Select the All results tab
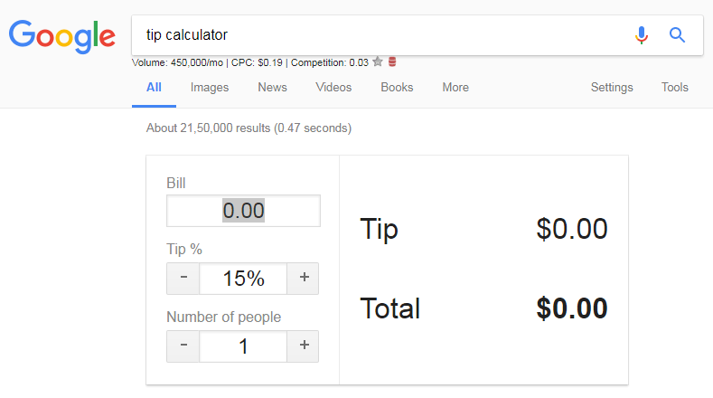Viewport: 713px width, 398px height. tap(154, 88)
